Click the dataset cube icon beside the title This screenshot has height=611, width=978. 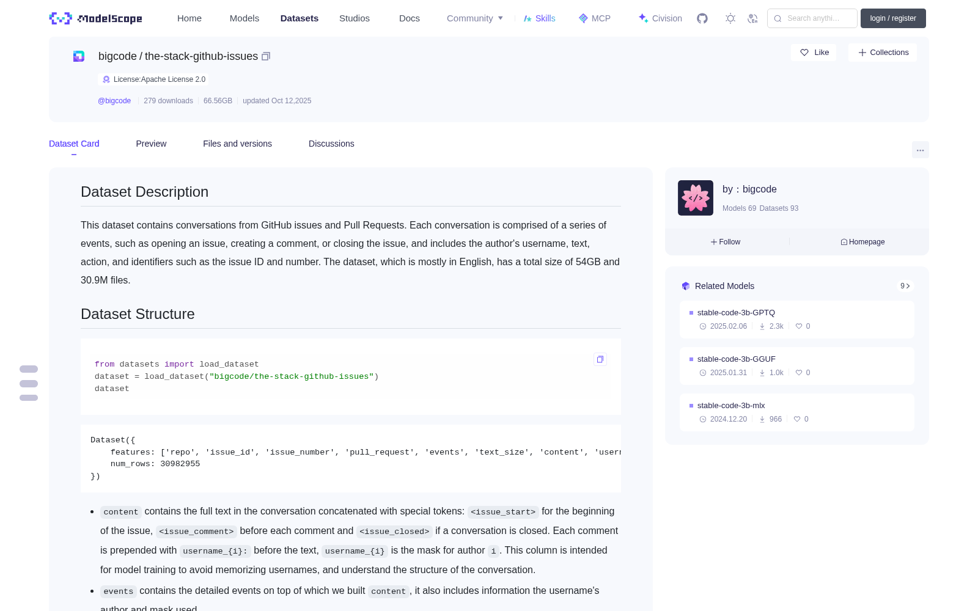point(79,56)
